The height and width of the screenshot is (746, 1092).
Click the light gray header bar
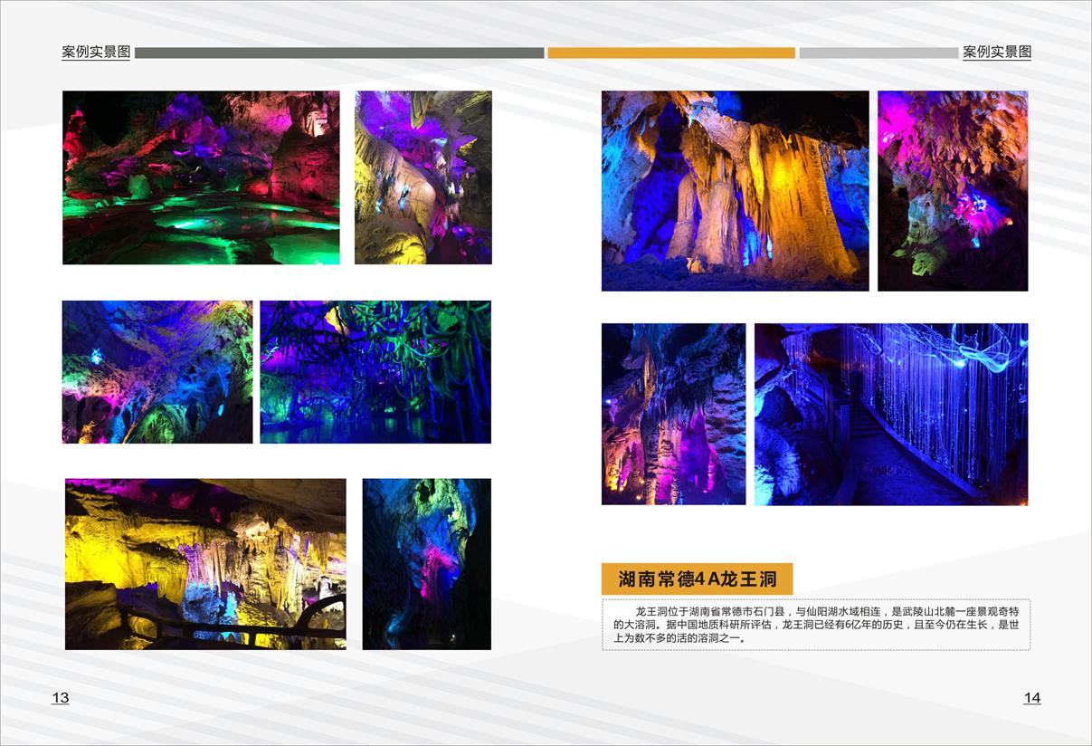coord(878,53)
